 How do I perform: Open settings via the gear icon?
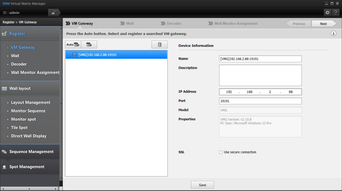point(327,13)
